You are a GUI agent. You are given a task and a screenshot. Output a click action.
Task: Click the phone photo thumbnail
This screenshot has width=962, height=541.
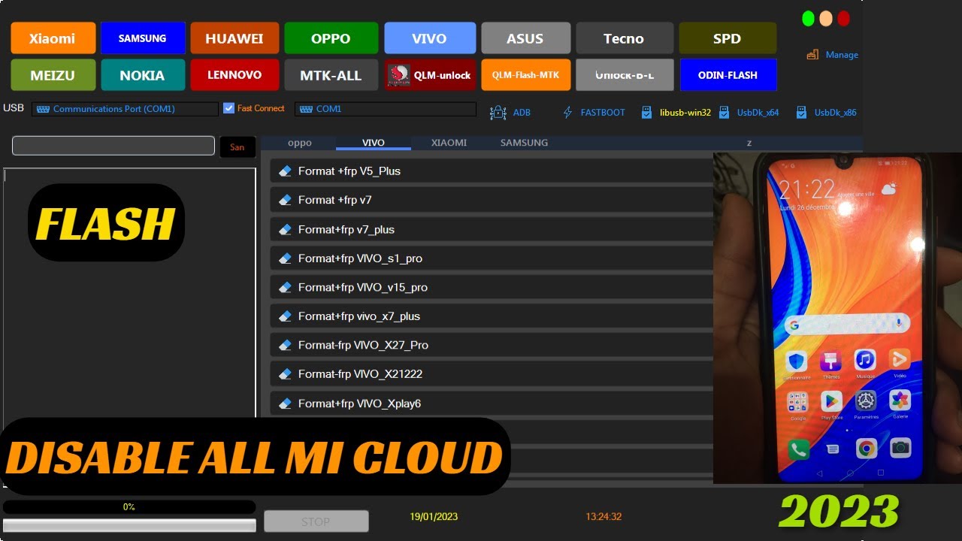click(837, 317)
